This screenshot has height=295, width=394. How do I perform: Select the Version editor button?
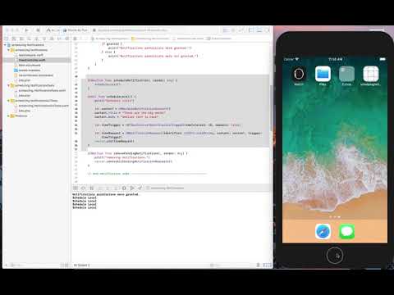pos(241,30)
